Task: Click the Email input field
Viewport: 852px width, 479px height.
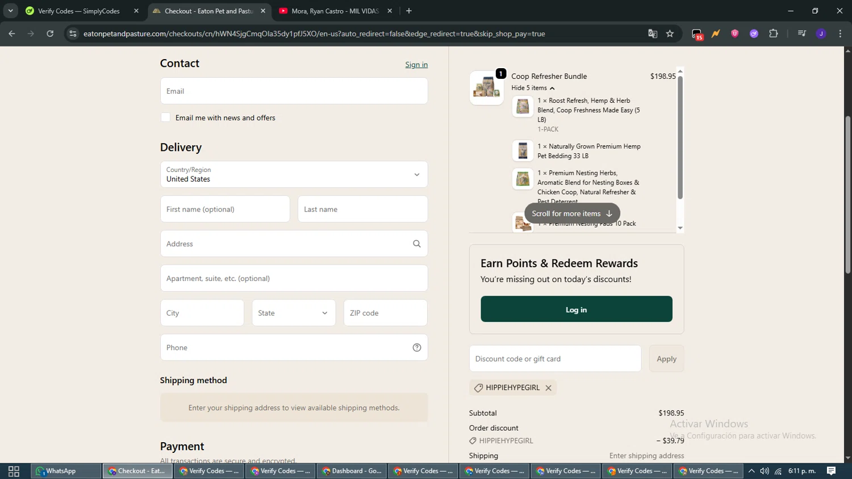Action: click(x=294, y=91)
